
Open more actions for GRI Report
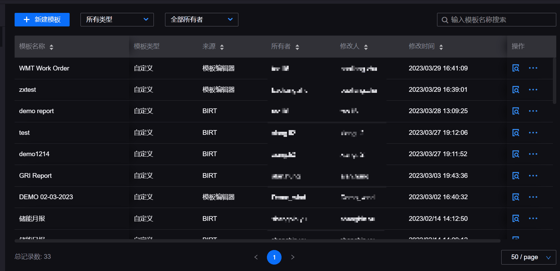click(x=533, y=176)
